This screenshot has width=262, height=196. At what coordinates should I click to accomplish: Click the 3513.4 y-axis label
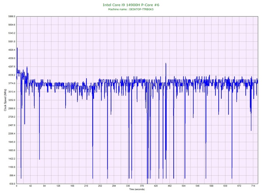pyautogui.click(x=12, y=92)
